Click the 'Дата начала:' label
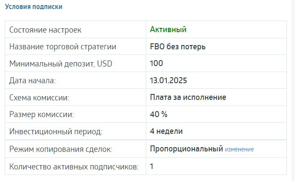 [x=33, y=81]
